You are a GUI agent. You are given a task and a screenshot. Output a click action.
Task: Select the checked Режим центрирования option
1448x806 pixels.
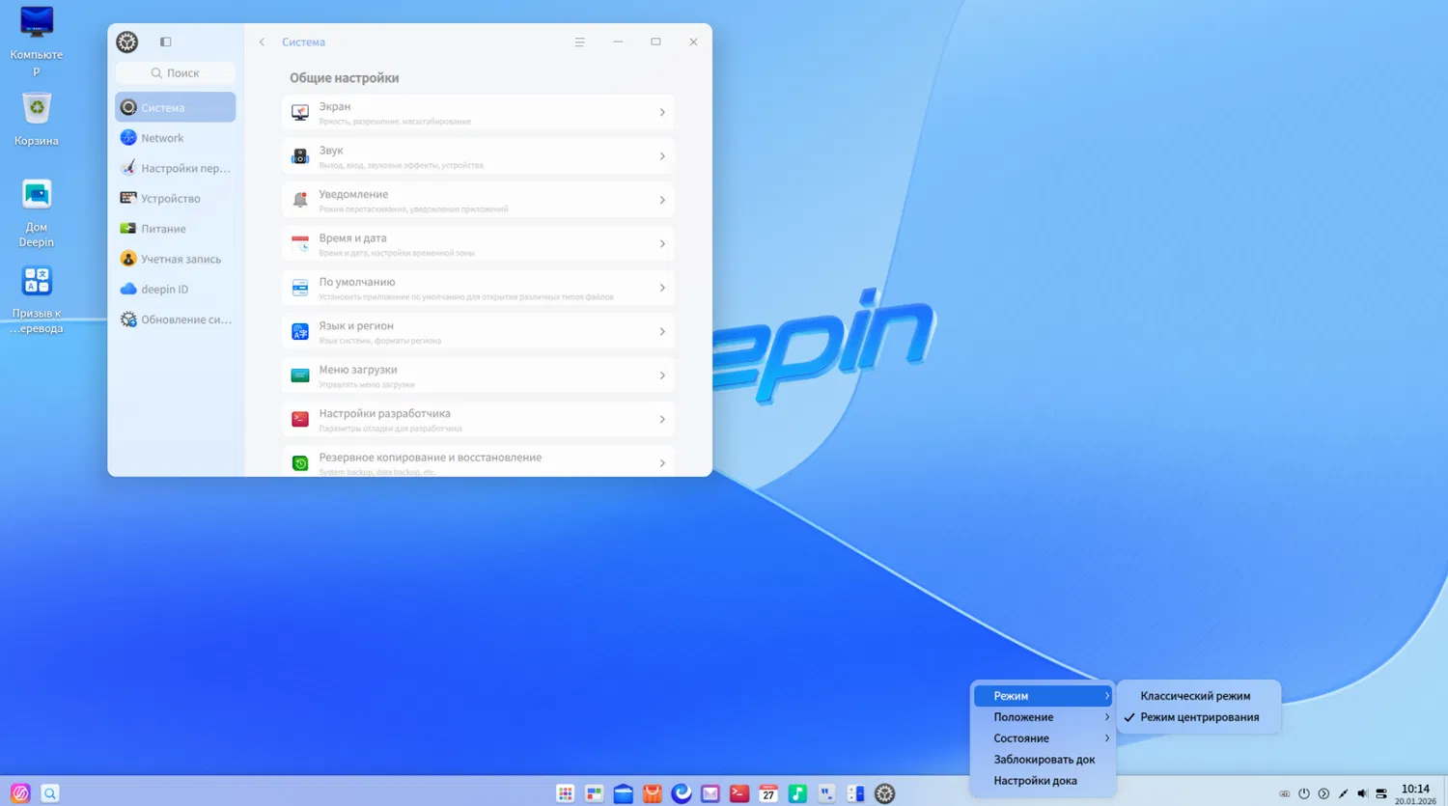[x=1199, y=717]
